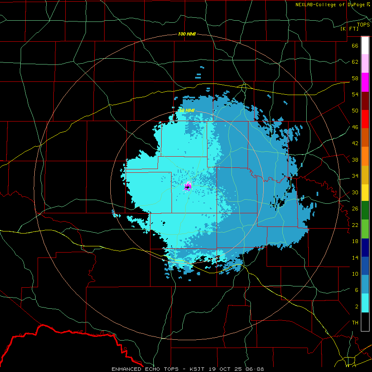Click the 54 value on the scale

[355, 94]
